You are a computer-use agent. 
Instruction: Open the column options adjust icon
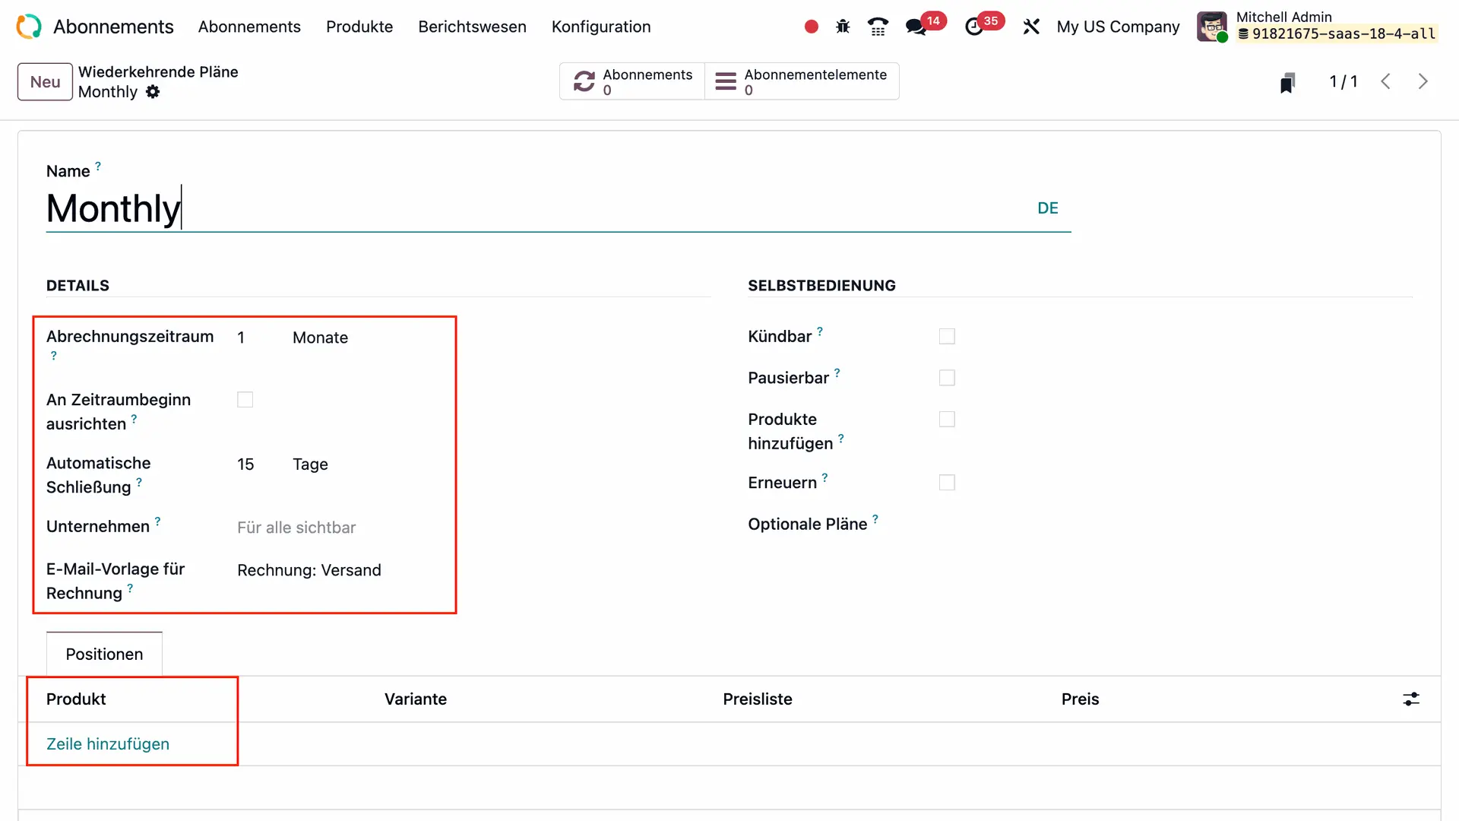tap(1410, 699)
